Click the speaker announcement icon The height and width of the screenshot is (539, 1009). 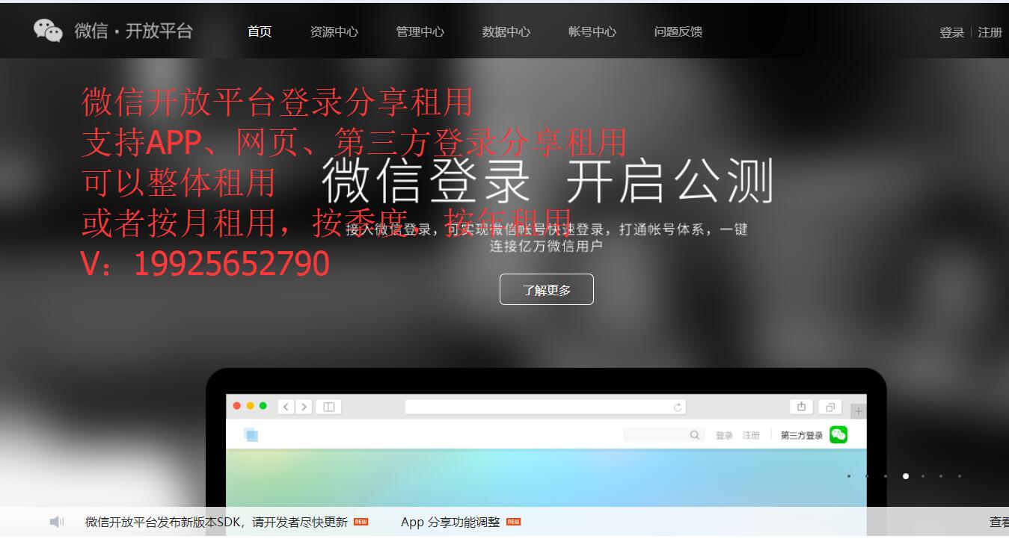tap(57, 522)
